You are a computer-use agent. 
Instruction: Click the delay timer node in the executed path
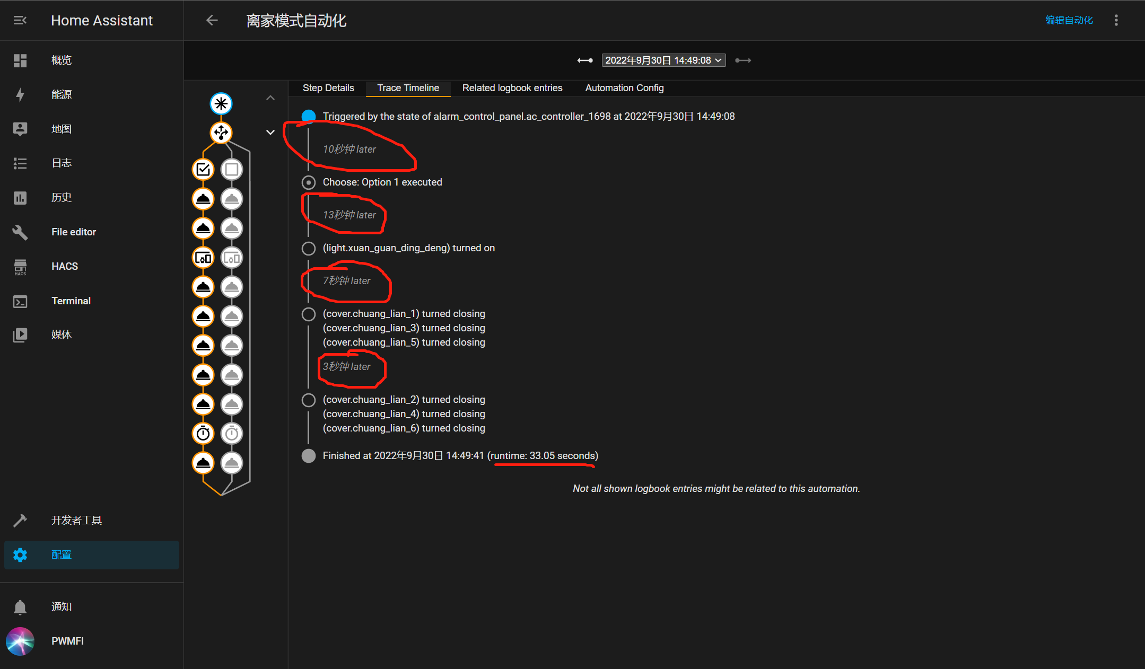[203, 434]
